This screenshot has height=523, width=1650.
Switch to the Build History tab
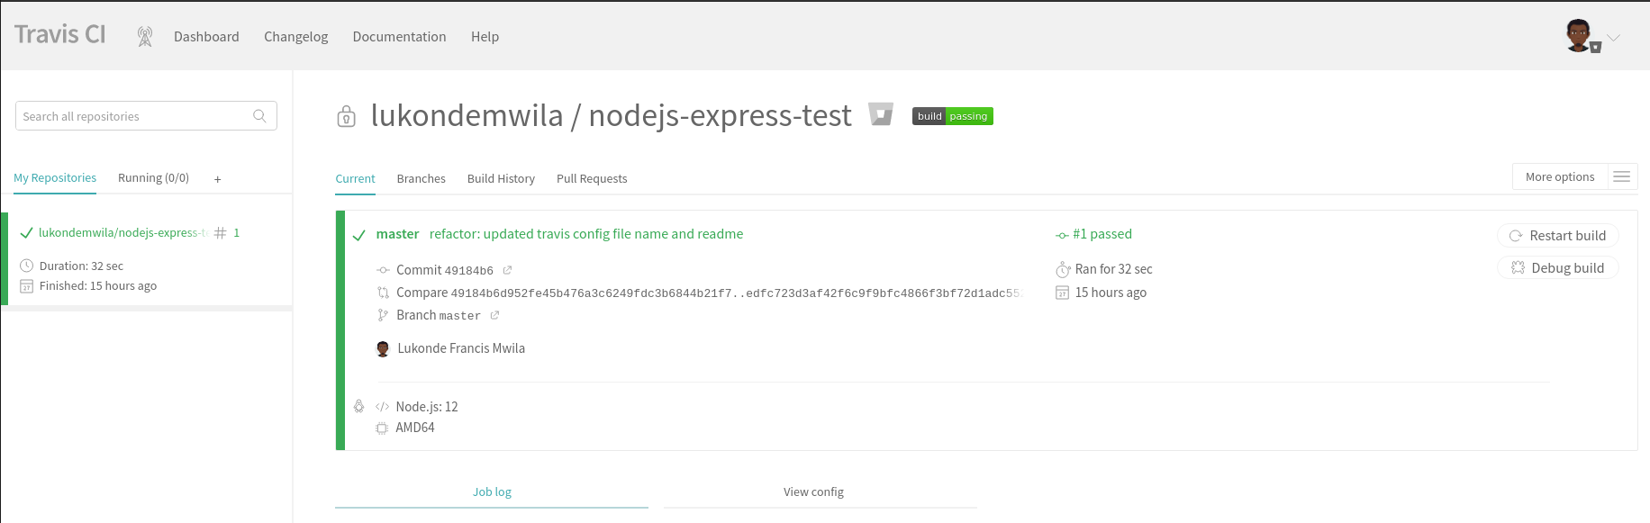coord(501,179)
